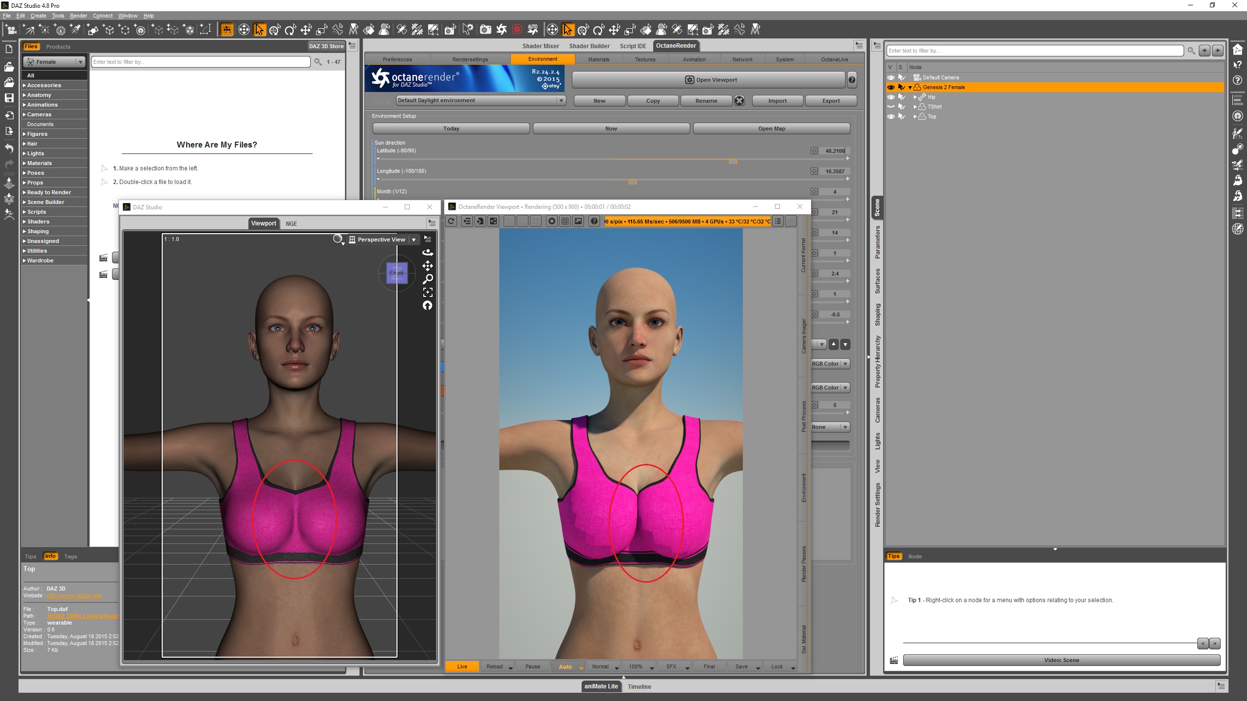Image resolution: width=1247 pixels, height=701 pixels.
Task: Click the grid icon in OctaneRender viewport toolbar
Action: 565,221
